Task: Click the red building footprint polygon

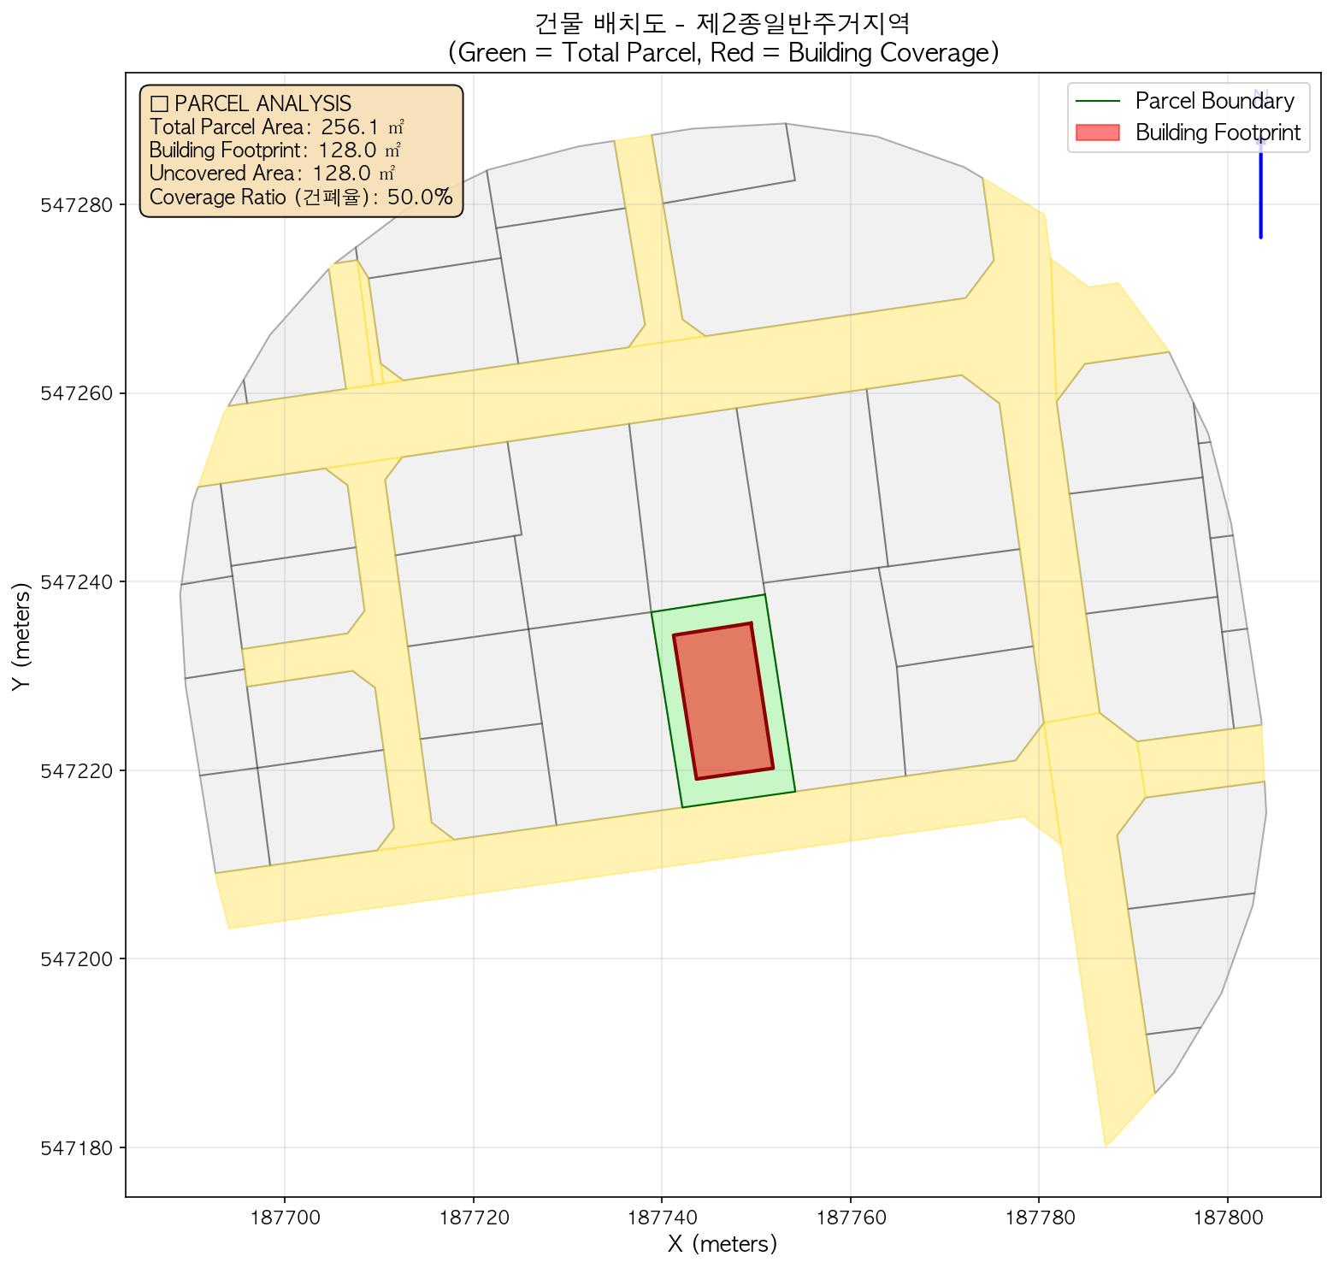Action: pyautogui.click(x=723, y=701)
